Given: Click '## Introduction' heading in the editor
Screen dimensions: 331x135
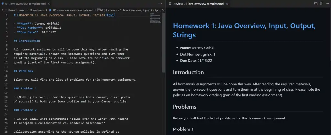Looking at the screenshot, I should (x=27, y=41).
